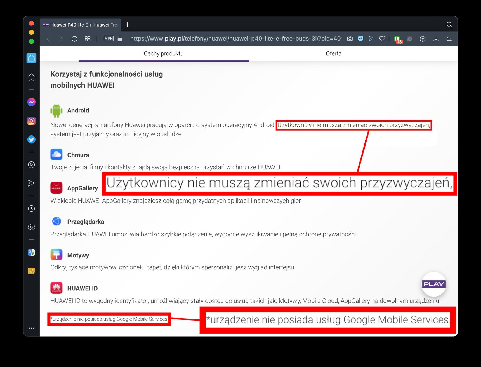
Task: Open extensions cube icon
Action: click(423, 39)
